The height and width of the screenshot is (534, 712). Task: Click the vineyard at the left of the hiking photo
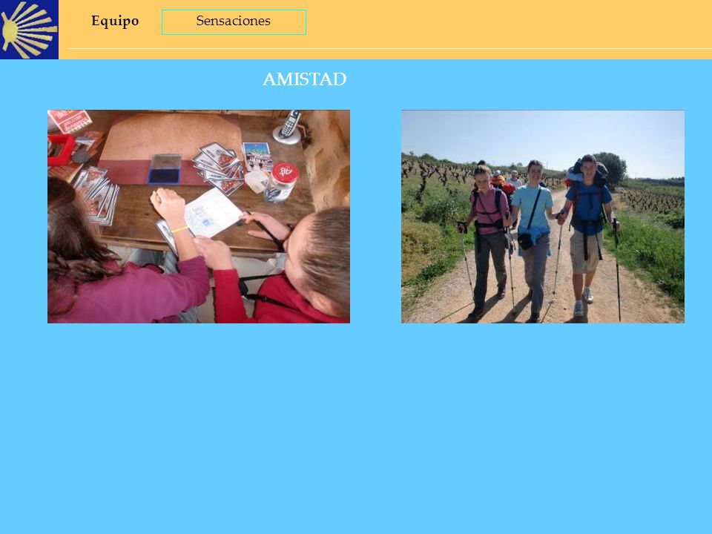pyautogui.click(x=436, y=177)
